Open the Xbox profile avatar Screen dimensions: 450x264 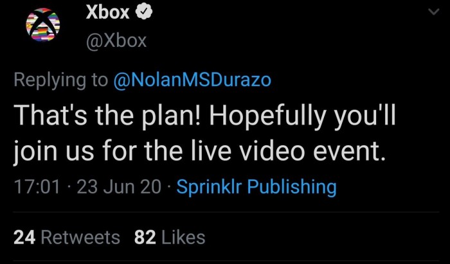point(42,28)
